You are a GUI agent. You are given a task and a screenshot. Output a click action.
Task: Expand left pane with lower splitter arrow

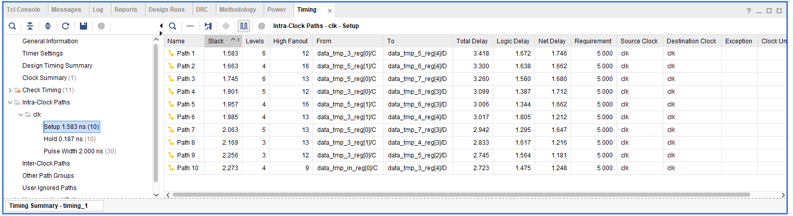161,34
